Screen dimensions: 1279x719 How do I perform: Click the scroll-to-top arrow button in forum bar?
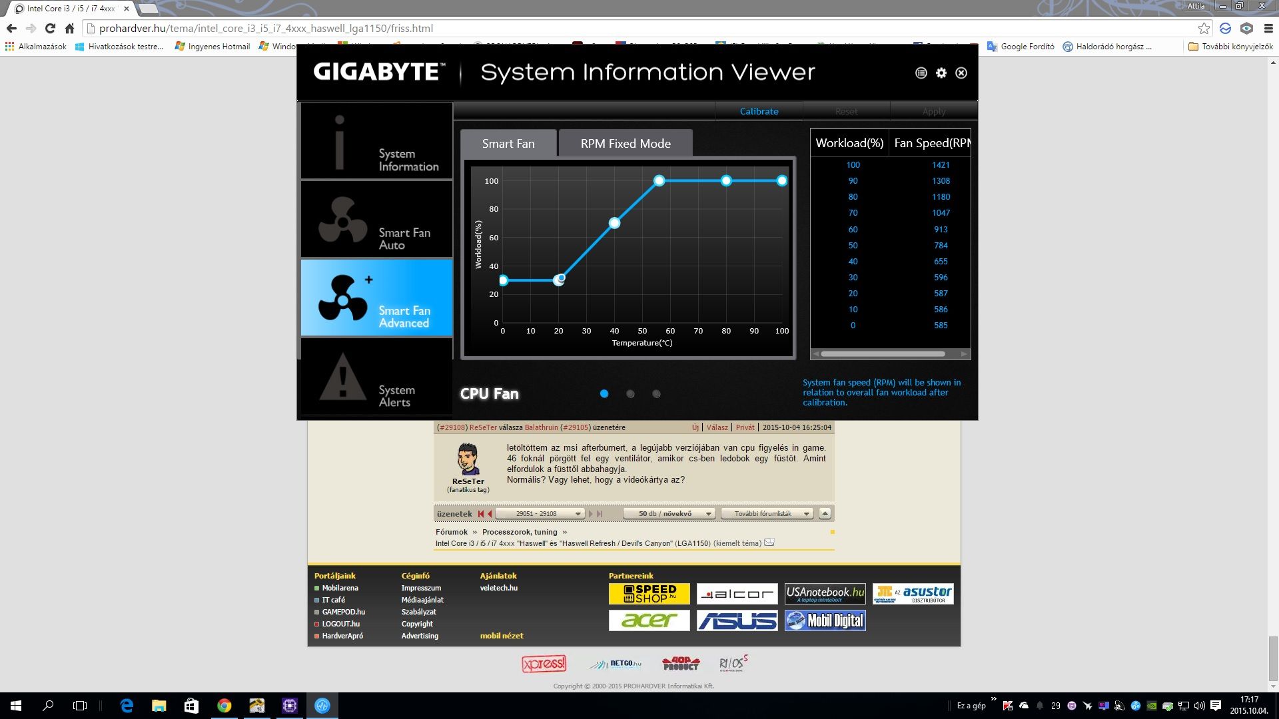(x=825, y=513)
